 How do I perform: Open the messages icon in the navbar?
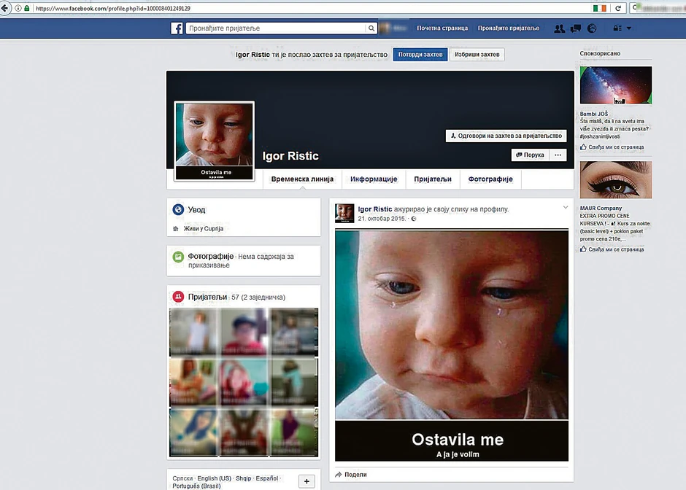point(576,28)
